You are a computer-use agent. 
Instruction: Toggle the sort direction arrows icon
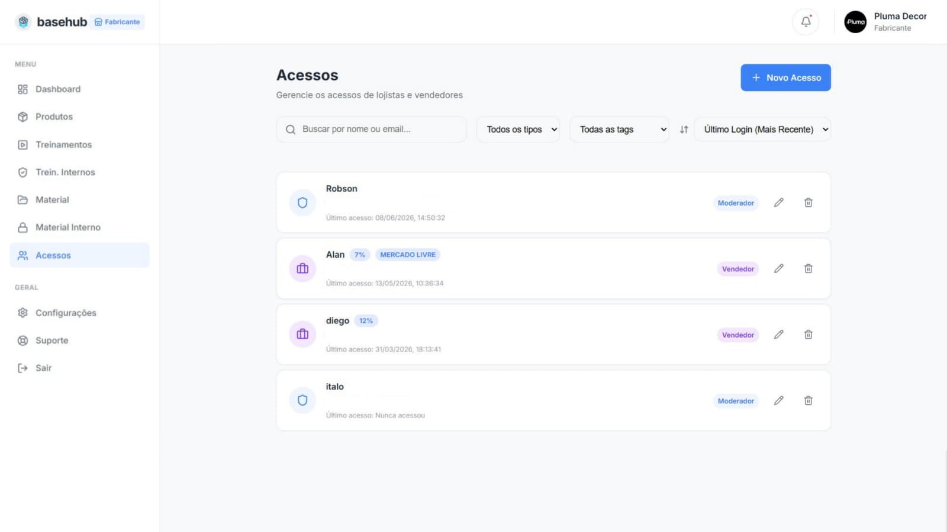684,129
